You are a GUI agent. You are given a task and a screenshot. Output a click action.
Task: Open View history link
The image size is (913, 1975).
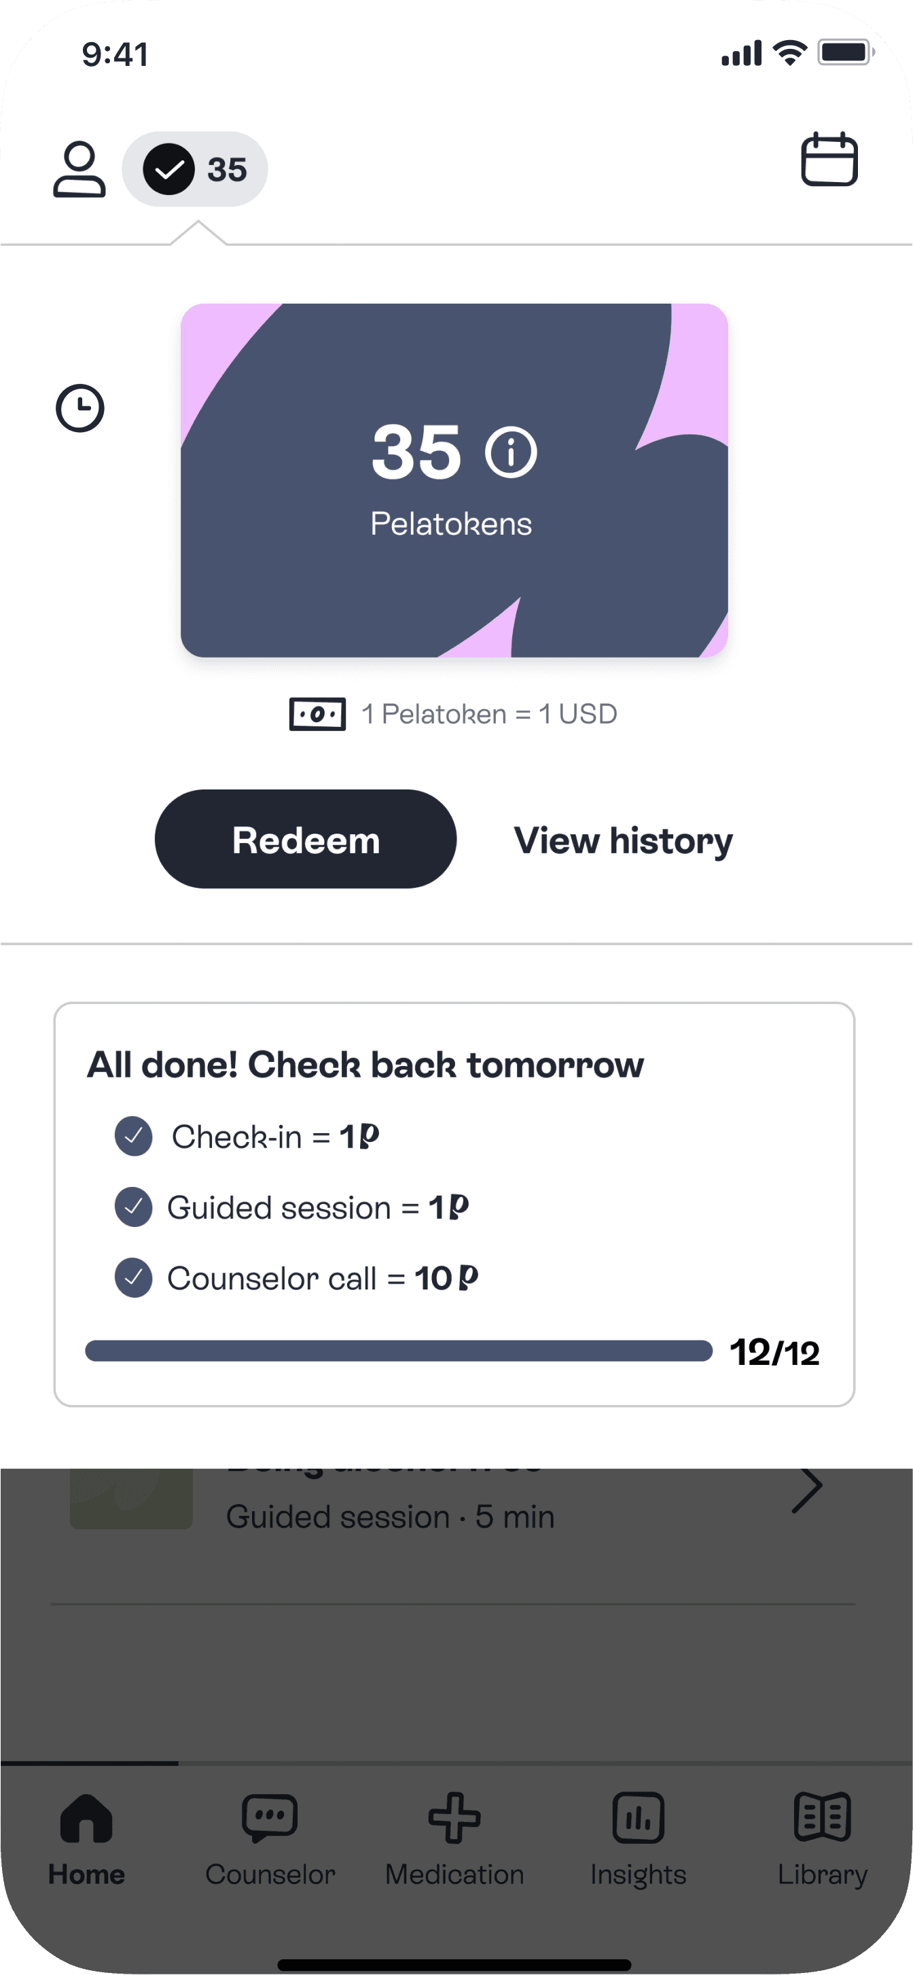coord(623,840)
